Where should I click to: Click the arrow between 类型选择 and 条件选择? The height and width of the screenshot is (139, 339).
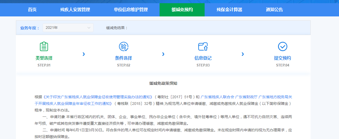pyautogui.click(x=84, y=54)
